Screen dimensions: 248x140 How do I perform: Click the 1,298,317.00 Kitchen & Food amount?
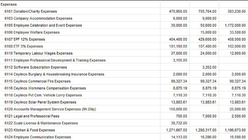(x=206, y=130)
